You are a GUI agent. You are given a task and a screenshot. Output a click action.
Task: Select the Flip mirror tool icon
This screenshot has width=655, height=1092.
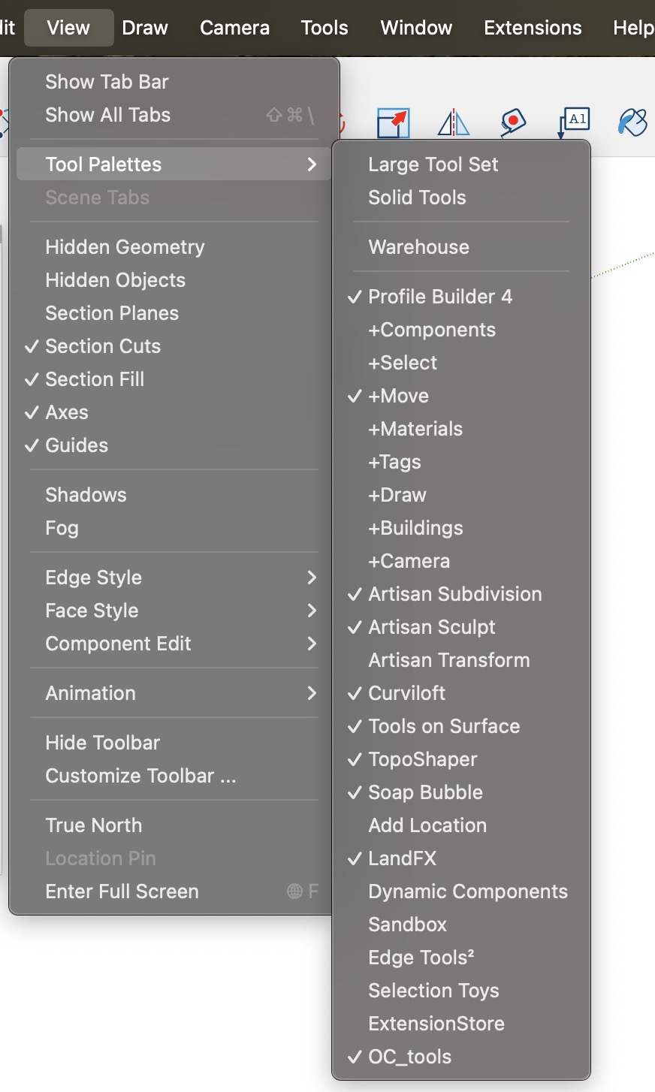point(454,122)
